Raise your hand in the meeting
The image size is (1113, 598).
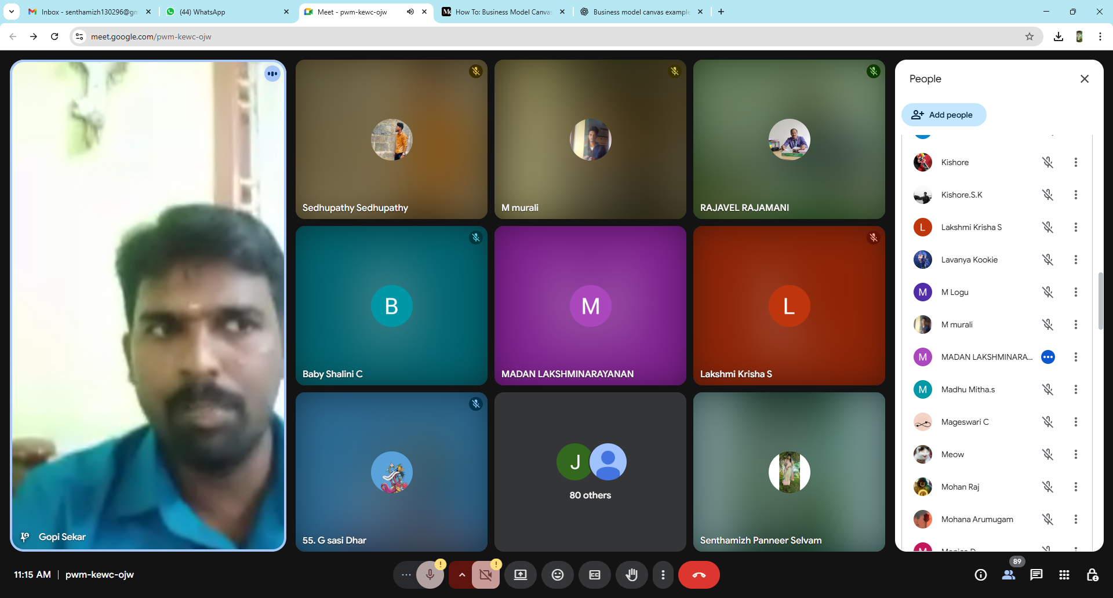pyautogui.click(x=631, y=575)
